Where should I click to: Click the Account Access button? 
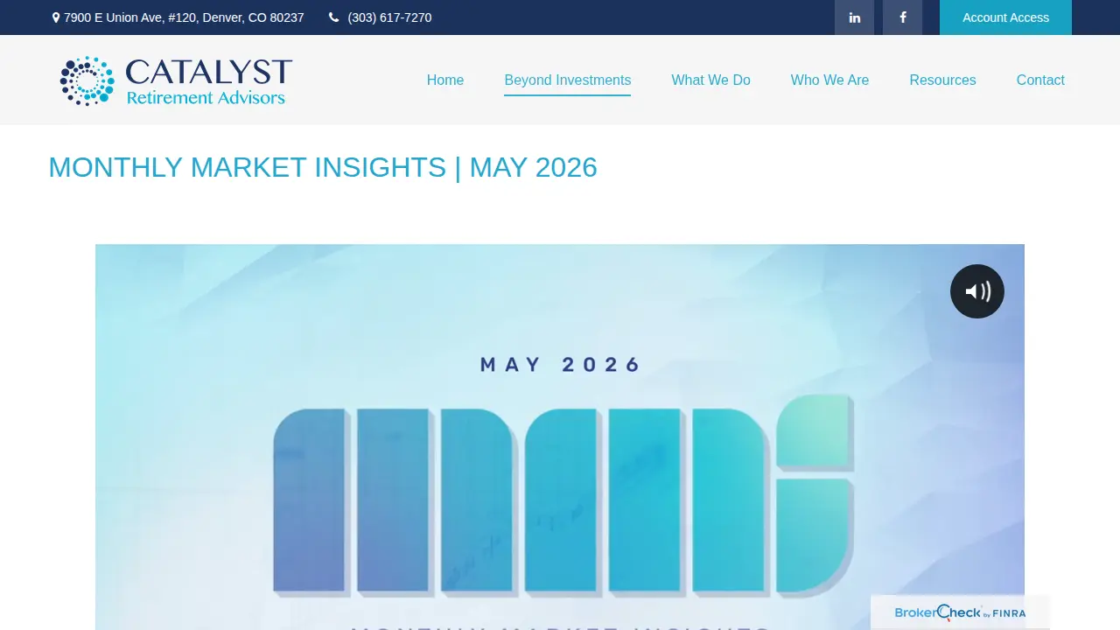1005,17
